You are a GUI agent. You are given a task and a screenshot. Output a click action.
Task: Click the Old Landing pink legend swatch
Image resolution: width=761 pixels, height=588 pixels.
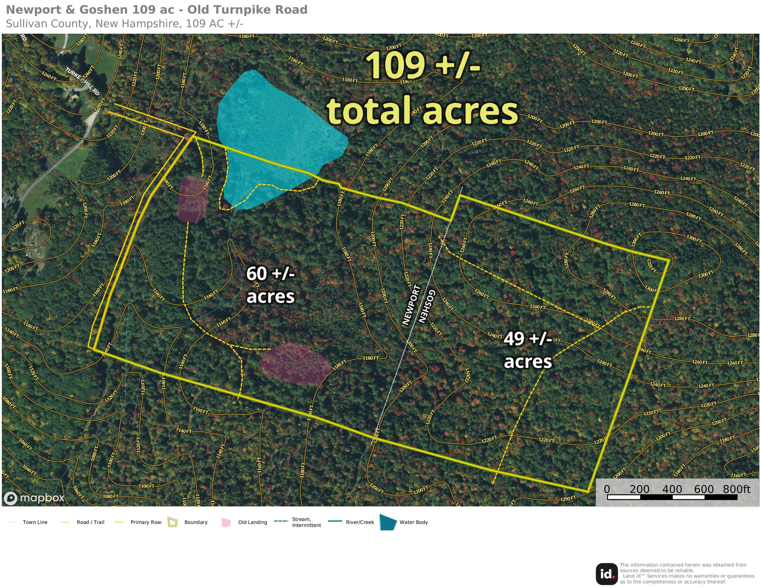coord(226,522)
